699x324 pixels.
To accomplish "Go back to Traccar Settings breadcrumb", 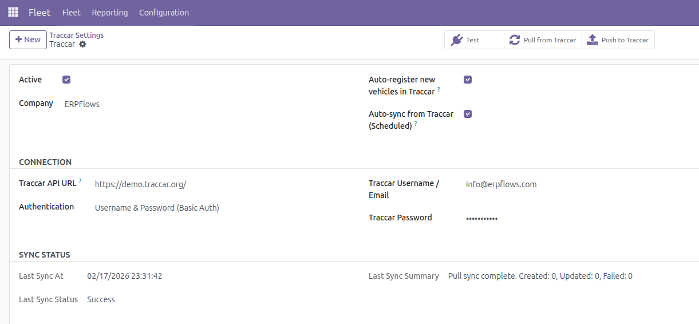I will click(x=76, y=35).
